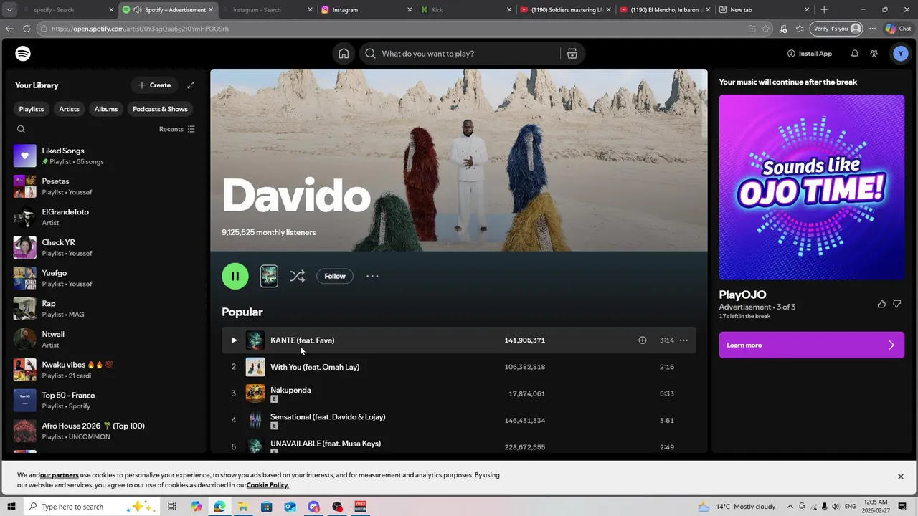Open the browser tab list dropdown
Image resolution: width=918 pixels, height=516 pixels.
(x=9, y=10)
